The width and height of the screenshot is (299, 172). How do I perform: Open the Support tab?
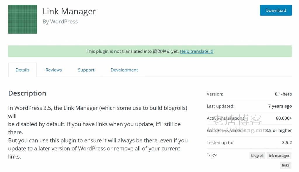pos(86,70)
